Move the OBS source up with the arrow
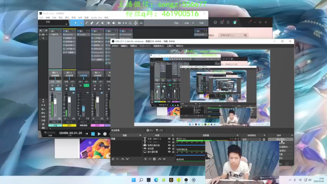 (x=159, y=159)
